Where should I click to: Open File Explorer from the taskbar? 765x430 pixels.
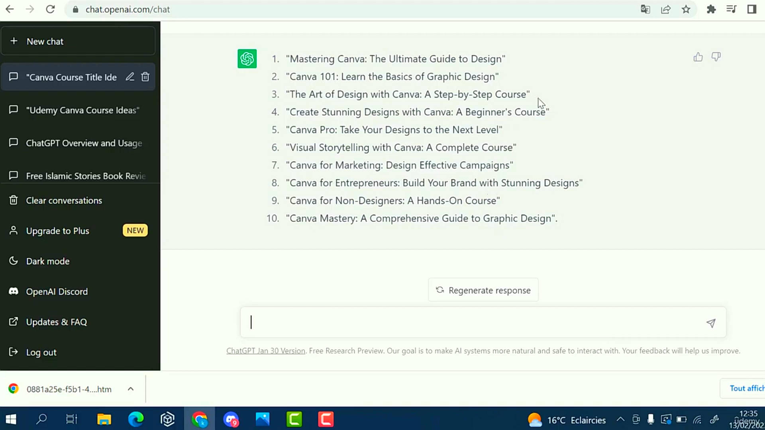104,419
